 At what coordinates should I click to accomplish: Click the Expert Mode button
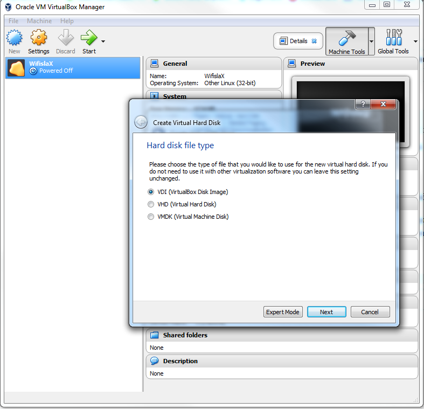283,312
